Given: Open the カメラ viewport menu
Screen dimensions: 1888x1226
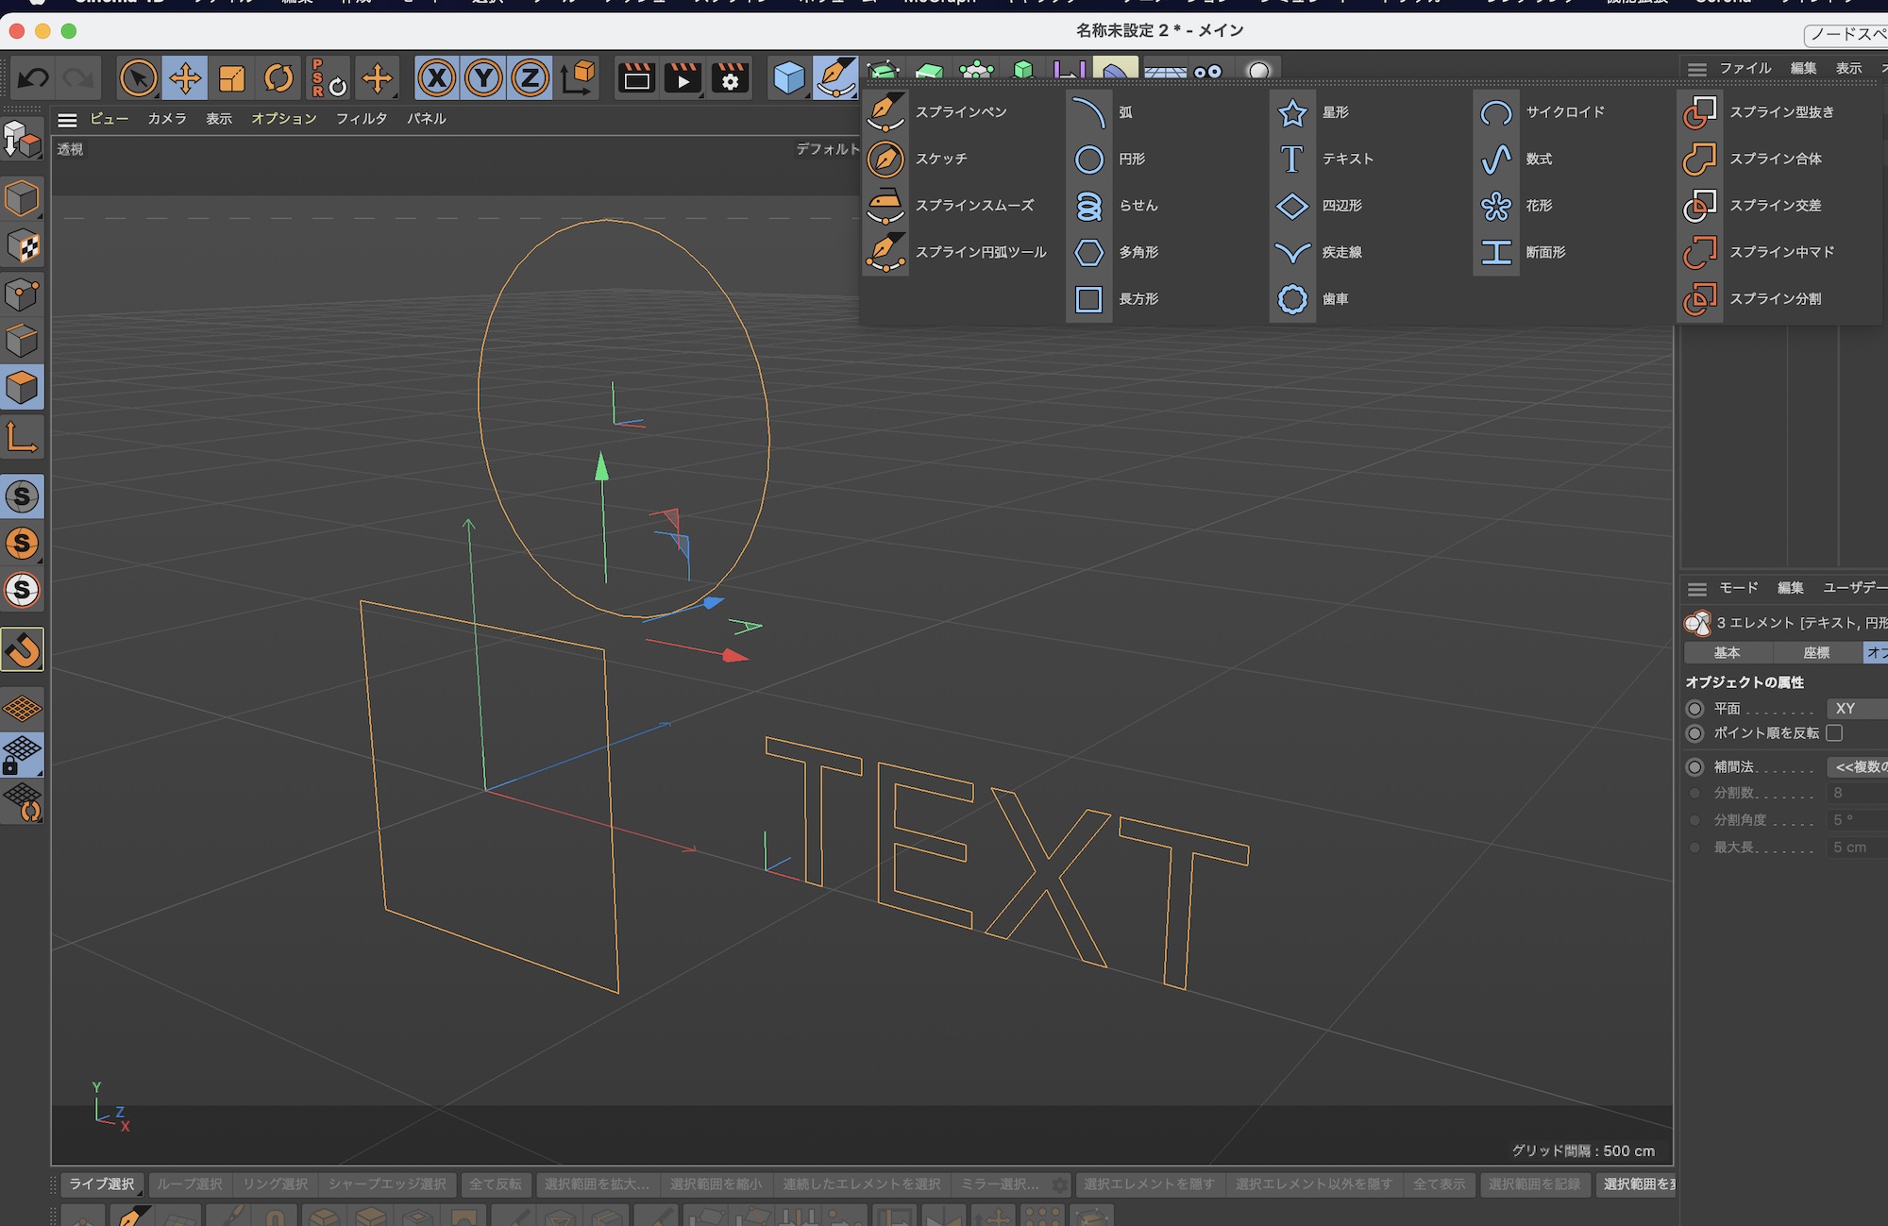Looking at the screenshot, I should tap(166, 119).
